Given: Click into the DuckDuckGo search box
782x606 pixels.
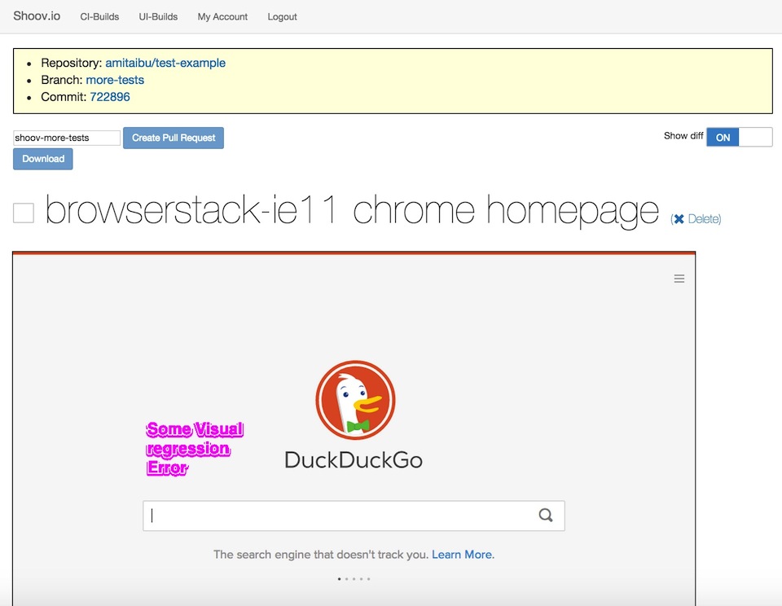Looking at the screenshot, I should [x=354, y=516].
